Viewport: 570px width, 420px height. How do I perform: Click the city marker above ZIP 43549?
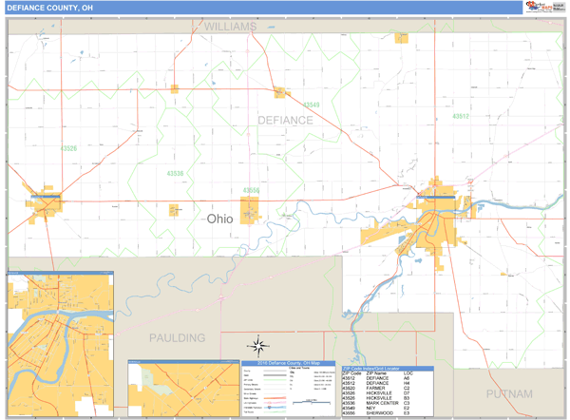coord(280,92)
